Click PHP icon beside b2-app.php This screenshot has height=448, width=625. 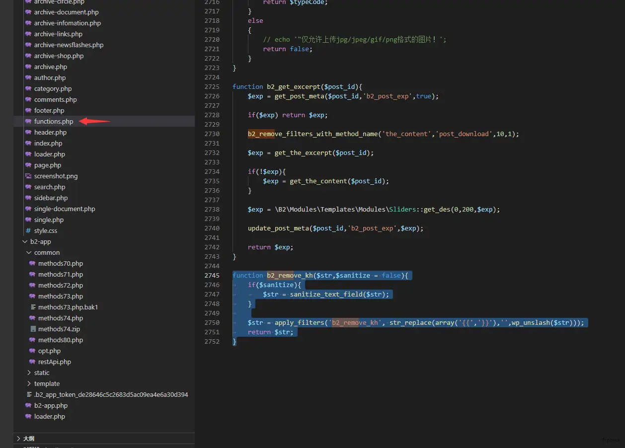point(28,405)
